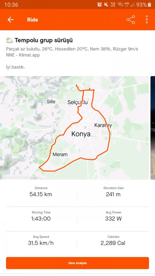Tap the Avg Speed 31.5 km/h stat
Viewport: 155px width, 276px height.
tap(41, 241)
